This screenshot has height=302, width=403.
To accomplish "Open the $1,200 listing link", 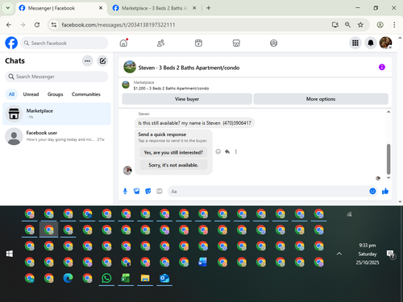I will click(171, 89).
